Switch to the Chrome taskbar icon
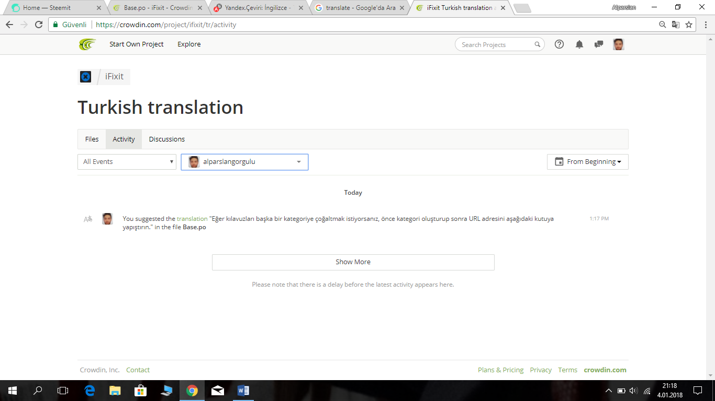715x401 pixels. tap(192, 391)
